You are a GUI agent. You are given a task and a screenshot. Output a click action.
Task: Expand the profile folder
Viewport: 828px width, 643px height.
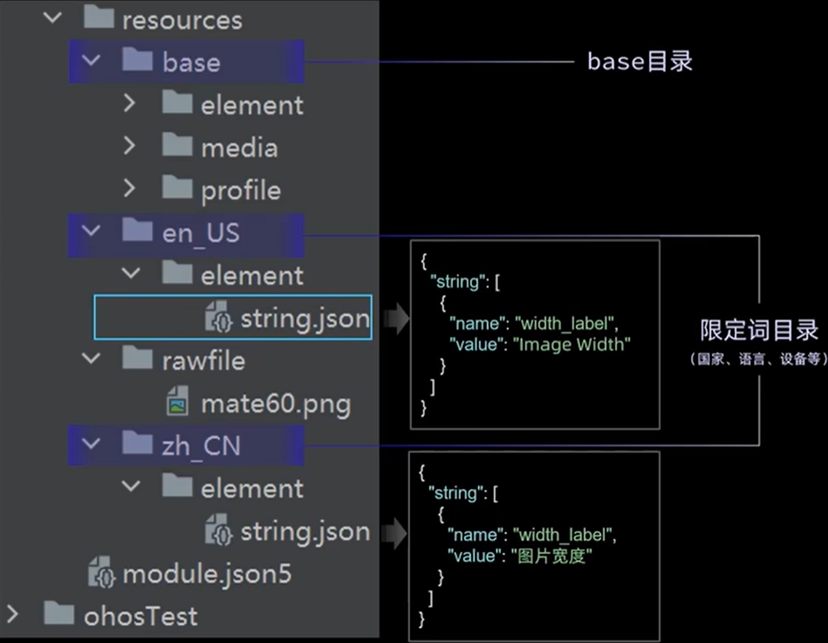click(129, 189)
